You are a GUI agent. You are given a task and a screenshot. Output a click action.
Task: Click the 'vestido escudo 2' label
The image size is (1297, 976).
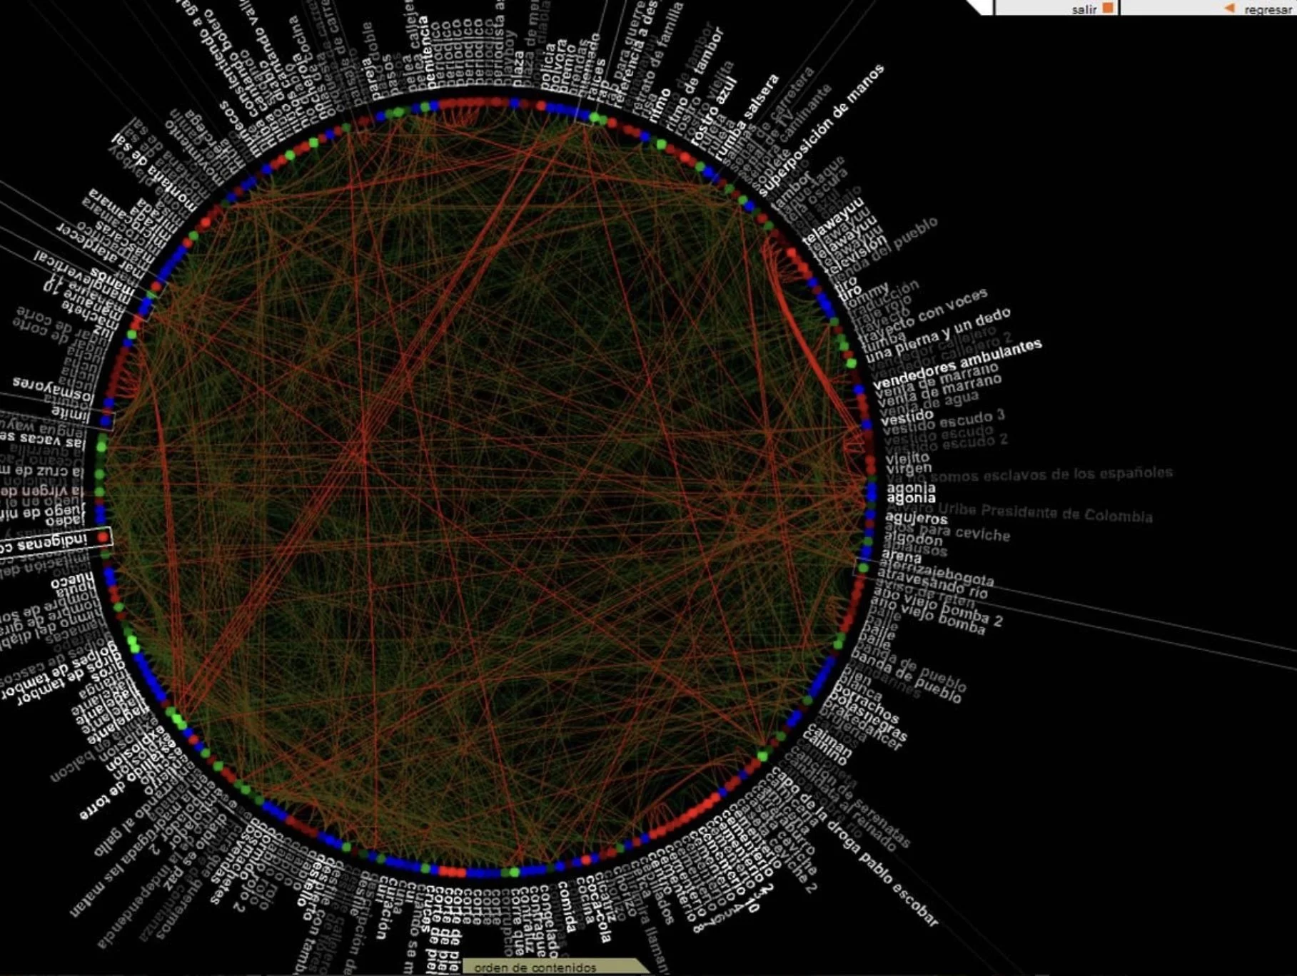[x=947, y=443]
